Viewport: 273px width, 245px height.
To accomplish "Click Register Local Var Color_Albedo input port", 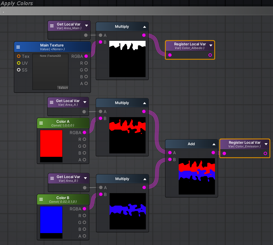I will [170, 55].
